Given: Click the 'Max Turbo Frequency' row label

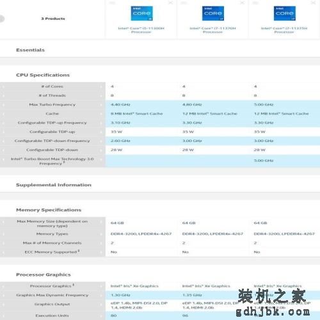Looking at the screenshot, I should tap(52, 104).
